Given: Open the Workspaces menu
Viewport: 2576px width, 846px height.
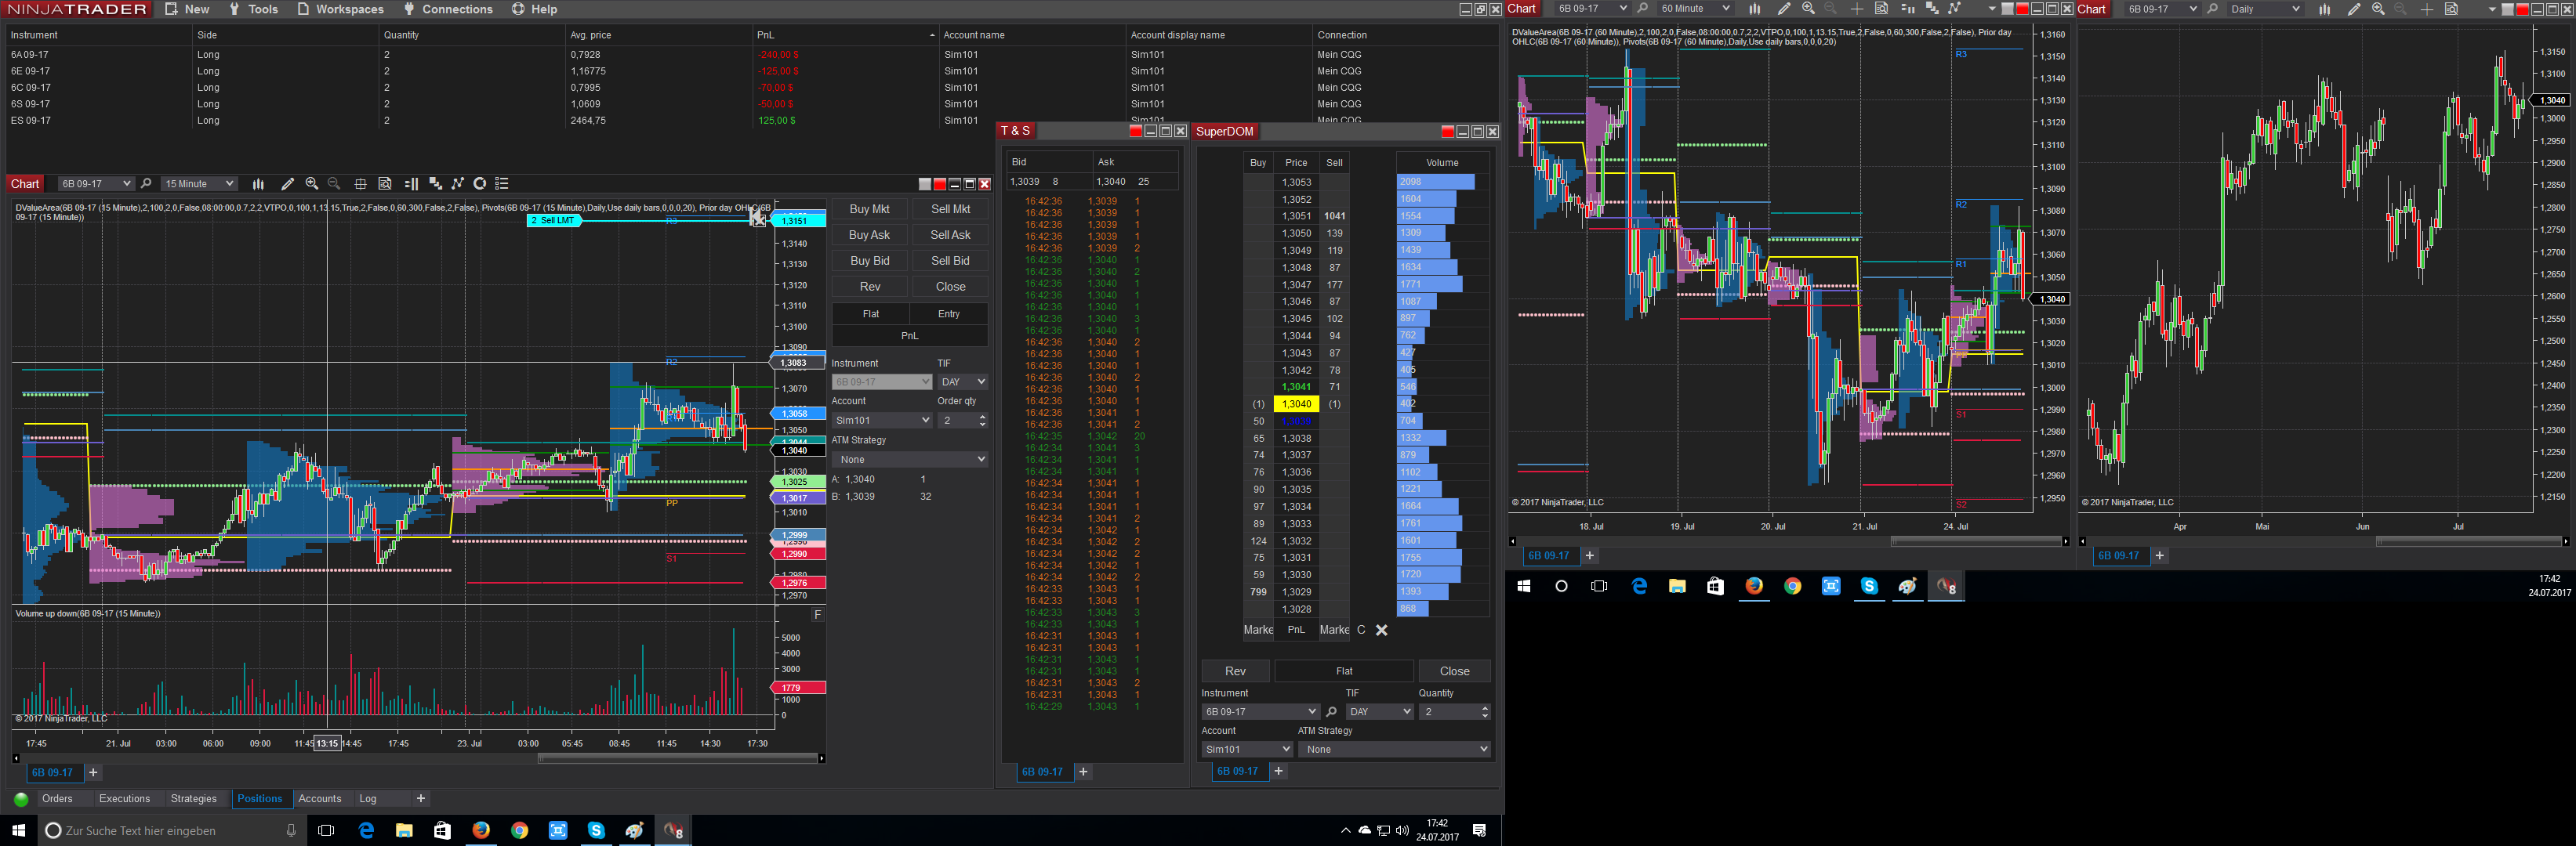Looking at the screenshot, I should pyautogui.click(x=340, y=9).
